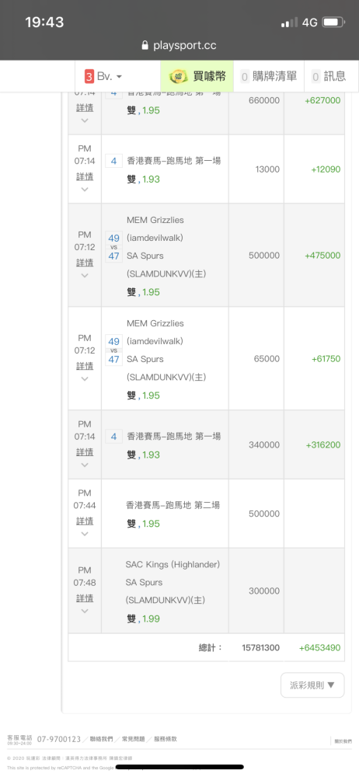This screenshot has width=359, height=777.
Task: Open the 常見問題 footer link
Action: pyautogui.click(x=133, y=739)
